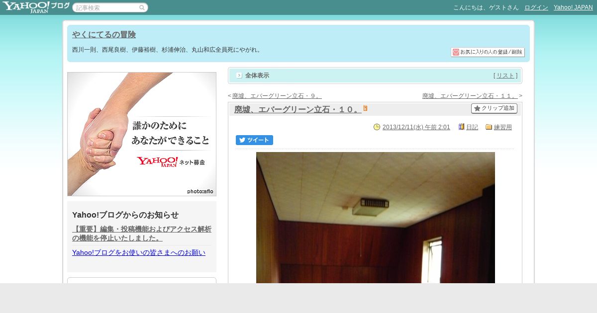Image resolution: width=597 pixels, height=313 pixels.
Task: Click the ツイート button
Action: click(254, 140)
